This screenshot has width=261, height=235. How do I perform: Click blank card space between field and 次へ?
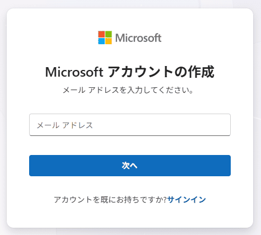pyautogui.click(x=130, y=145)
